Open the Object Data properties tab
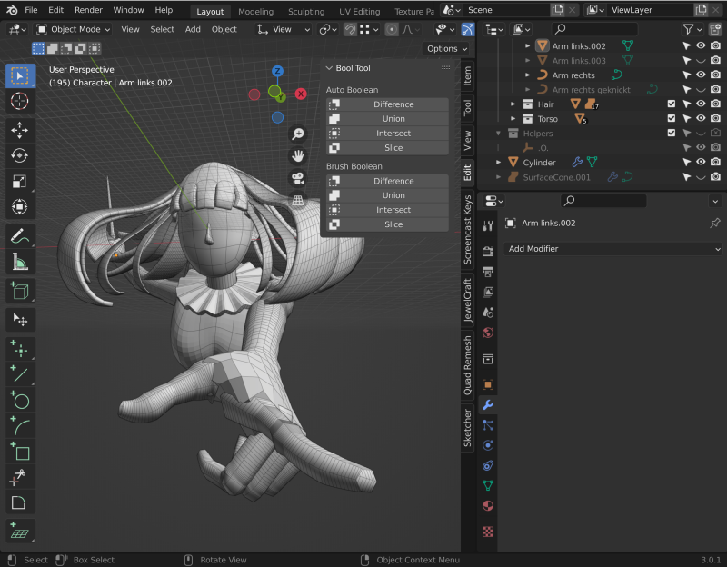This screenshot has height=567, width=727. coord(488,485)
